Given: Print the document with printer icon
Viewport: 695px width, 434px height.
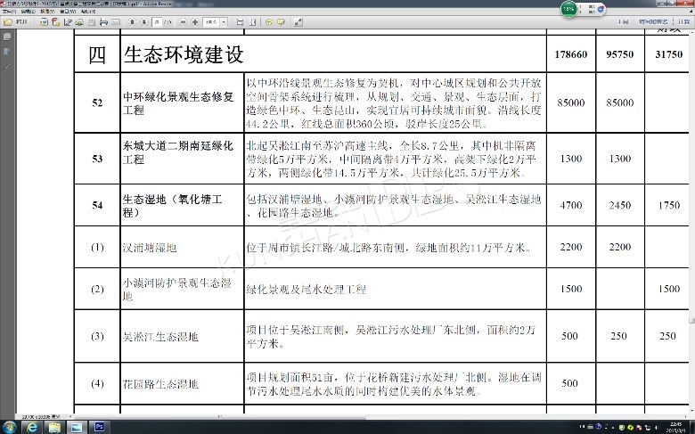Looking at the screenshot, I should pyautogui.click(x=103, y=21).
